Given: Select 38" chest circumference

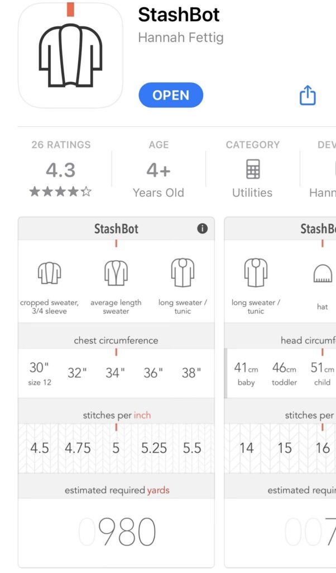Looking at the screenshot, I should coord(191,373).
